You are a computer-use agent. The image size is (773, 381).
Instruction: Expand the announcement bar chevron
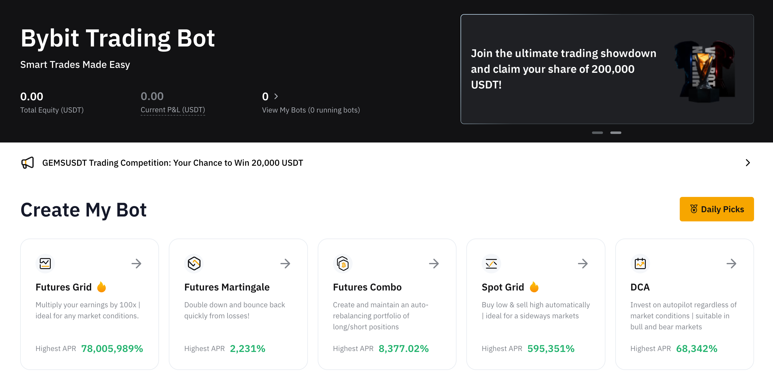[748, 163]
